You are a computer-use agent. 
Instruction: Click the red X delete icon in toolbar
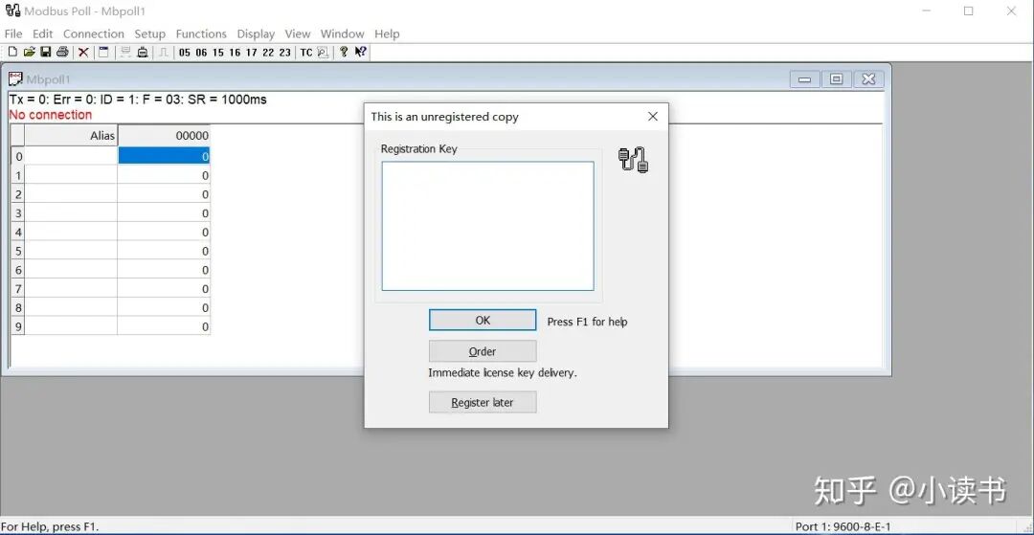83,52
